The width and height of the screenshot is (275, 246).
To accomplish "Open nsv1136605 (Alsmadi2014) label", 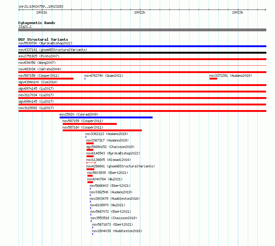I will 108,160.
